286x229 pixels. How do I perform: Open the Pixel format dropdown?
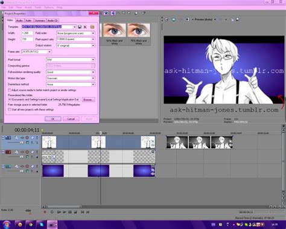point(93,60)
